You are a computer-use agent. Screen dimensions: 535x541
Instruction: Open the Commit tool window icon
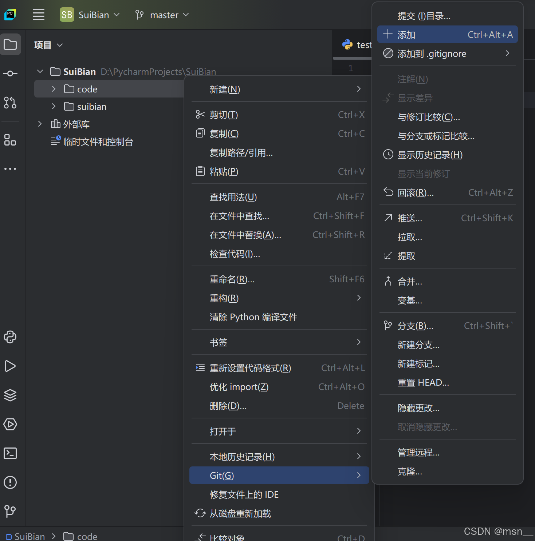click(x=10, y=73)
